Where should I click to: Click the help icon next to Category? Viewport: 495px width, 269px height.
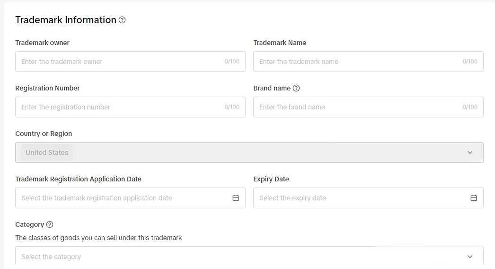click(x=50, y=224)
